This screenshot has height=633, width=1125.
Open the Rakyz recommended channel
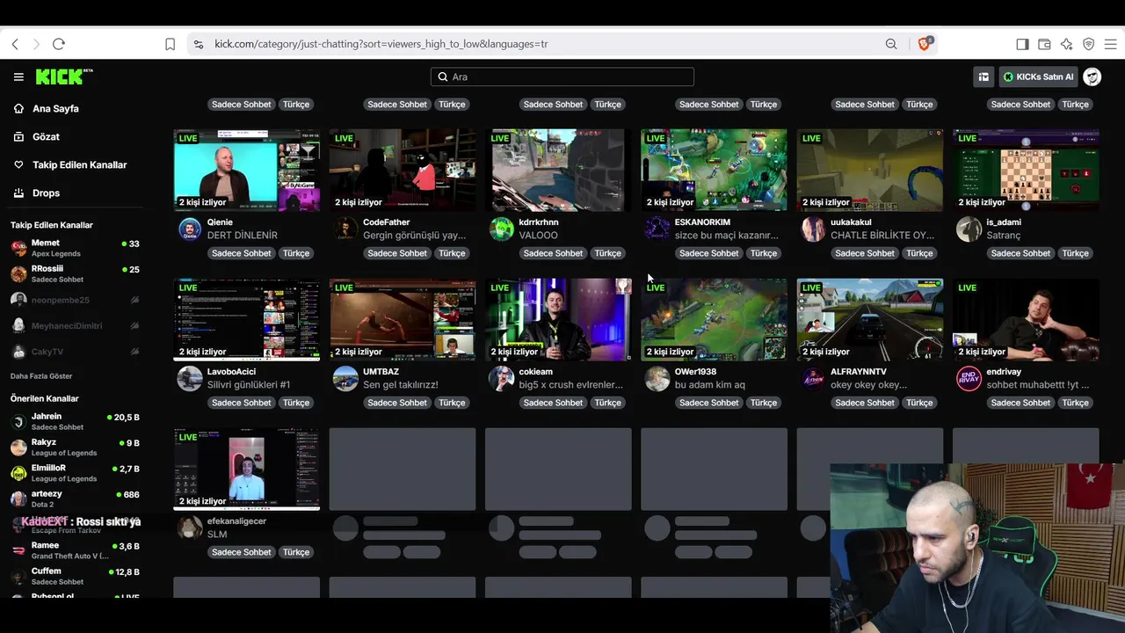pos(75,447)
